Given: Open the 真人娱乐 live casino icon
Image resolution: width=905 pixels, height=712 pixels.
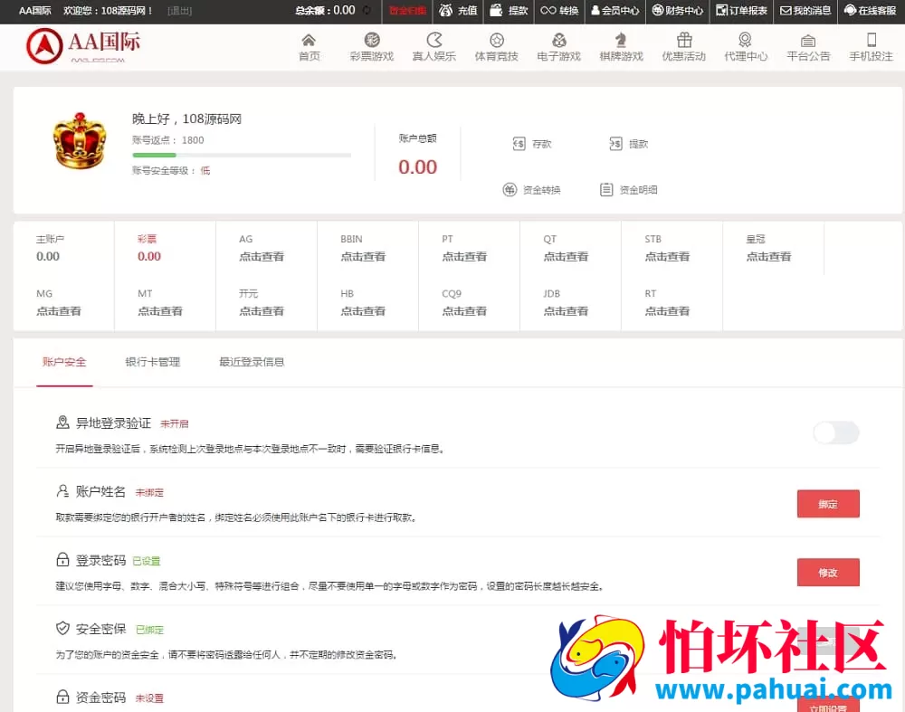Looking at the screenshot, I should tap(433, 45).
